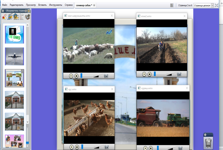Open the Справка menu
Viewport: 223px width, 150px height.
(69, 5)
